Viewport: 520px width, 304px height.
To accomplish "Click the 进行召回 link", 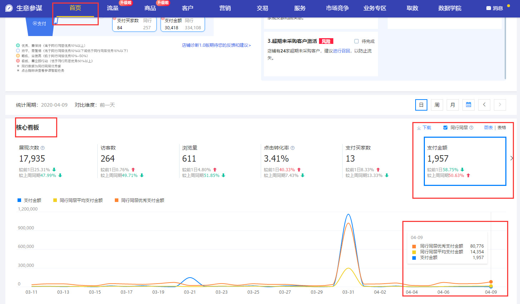I will (x=342, y=51).
